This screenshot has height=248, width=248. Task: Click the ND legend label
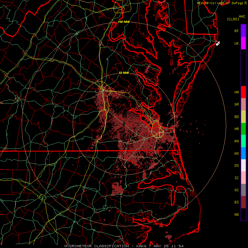(236, 215)
